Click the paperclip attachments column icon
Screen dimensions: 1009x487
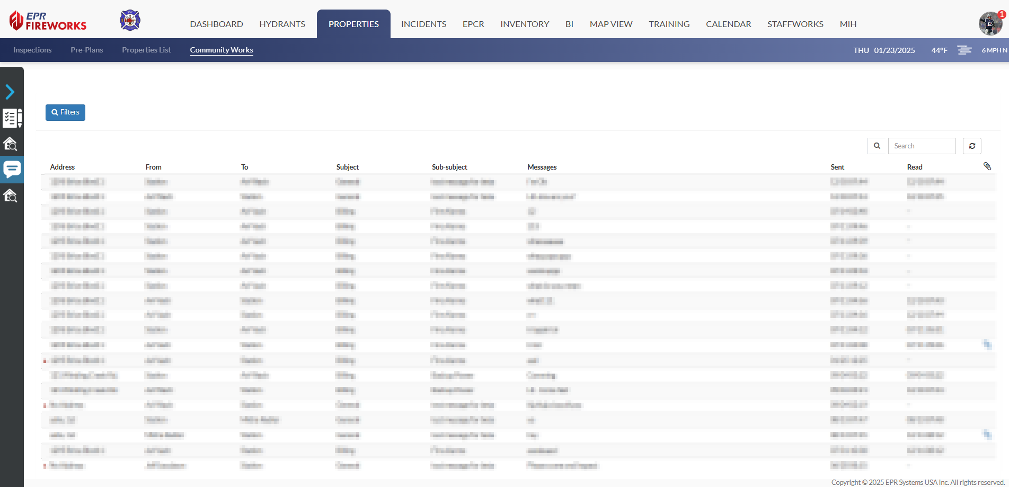(987, 166)
